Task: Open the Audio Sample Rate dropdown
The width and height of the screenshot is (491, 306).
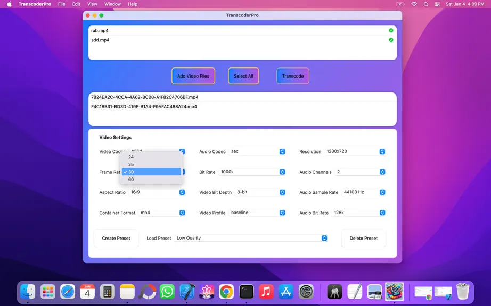Action: pos(363,192)
